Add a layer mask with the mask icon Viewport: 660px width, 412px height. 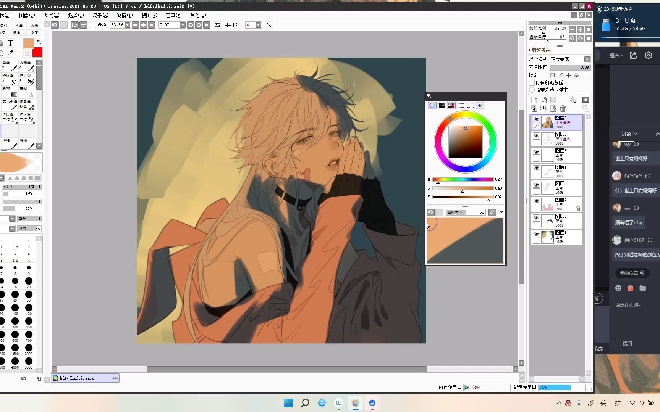[586, 100]
